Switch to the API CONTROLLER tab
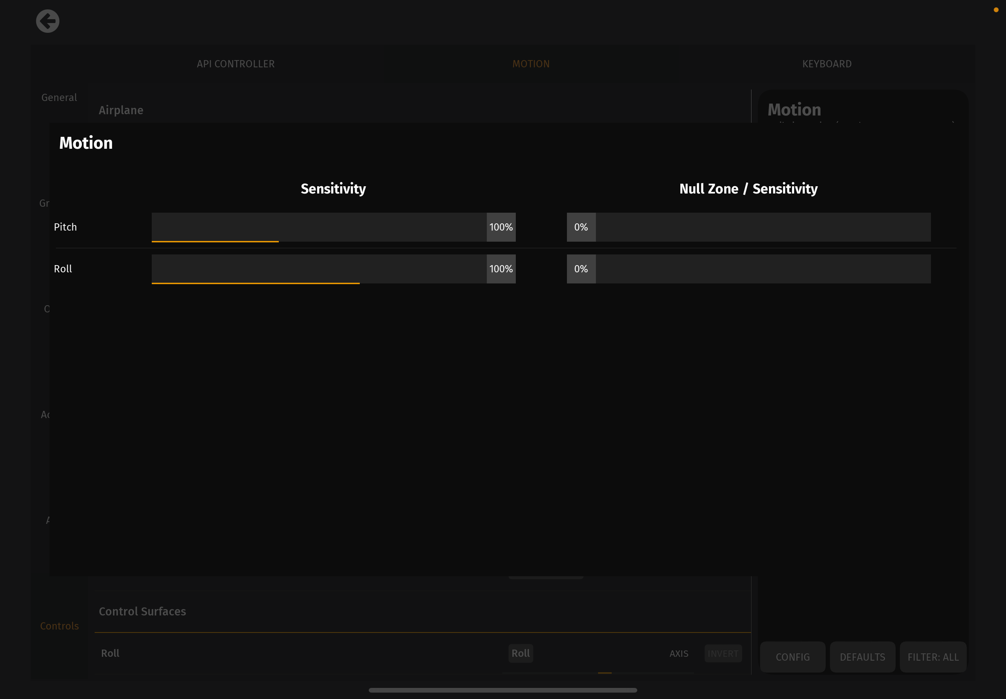Viewport: 1006px width, 699px height. coord(236,64)
